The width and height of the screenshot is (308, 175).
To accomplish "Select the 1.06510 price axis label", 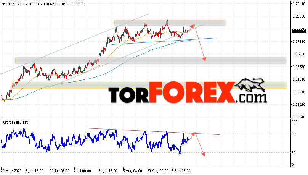I will pos(299,117).
